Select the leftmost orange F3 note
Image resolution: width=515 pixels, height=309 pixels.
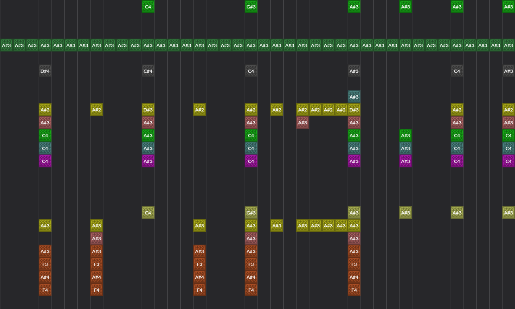click(45, 264)
